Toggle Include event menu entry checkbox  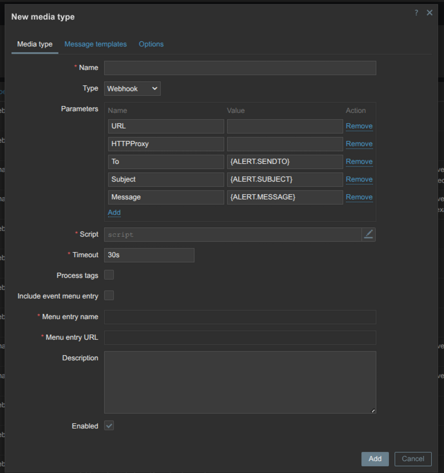[109, 295]
